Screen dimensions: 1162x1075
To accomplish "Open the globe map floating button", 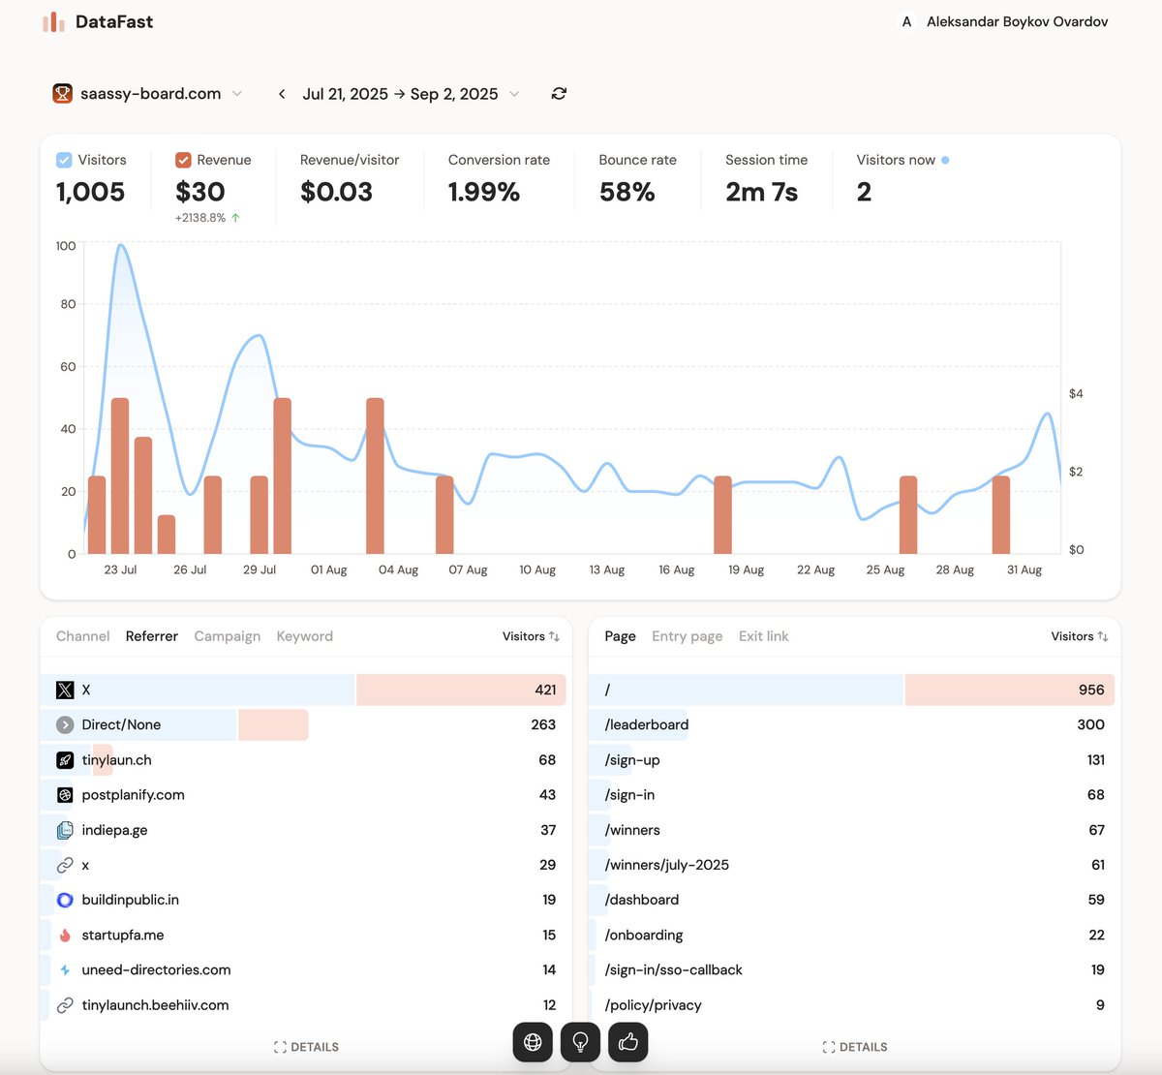I will pyautogui.click(x=533, y=1042).
